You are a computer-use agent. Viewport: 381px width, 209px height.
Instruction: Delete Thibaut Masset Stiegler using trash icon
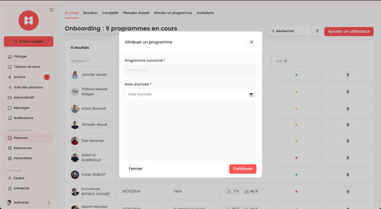[x=348, y=91]
